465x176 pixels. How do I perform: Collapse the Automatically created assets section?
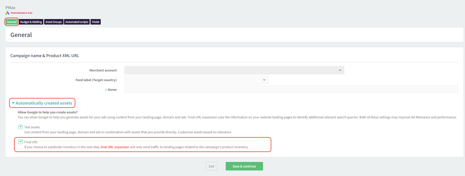(x=42, y=103)
